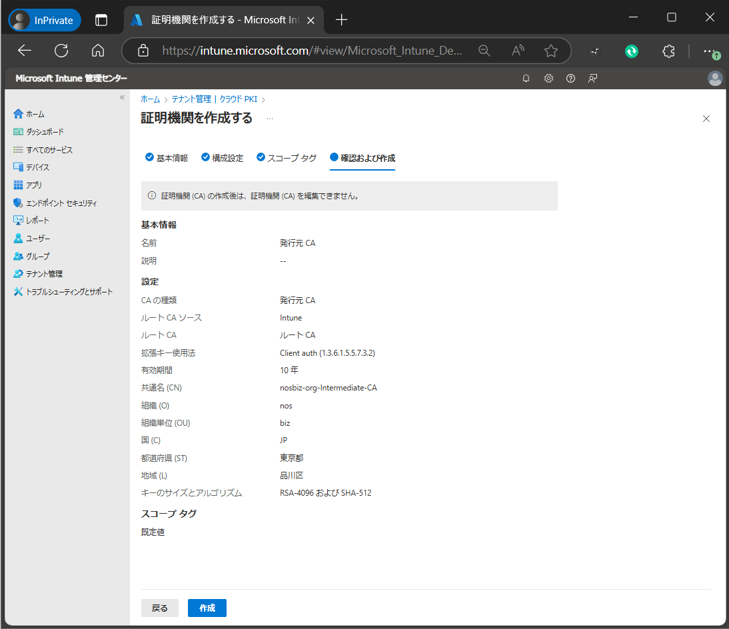Click the browser address bar

[x=312, y=51]
